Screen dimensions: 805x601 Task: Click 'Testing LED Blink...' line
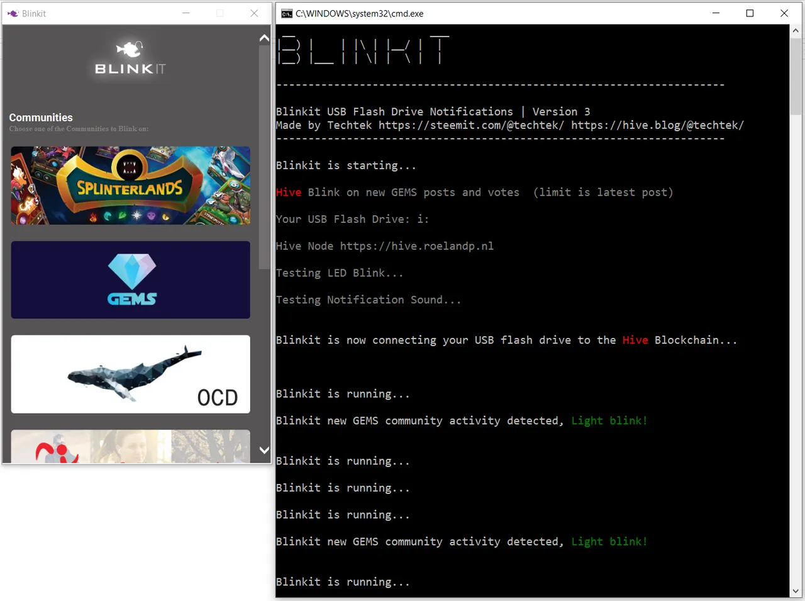(x=340, y=273)
